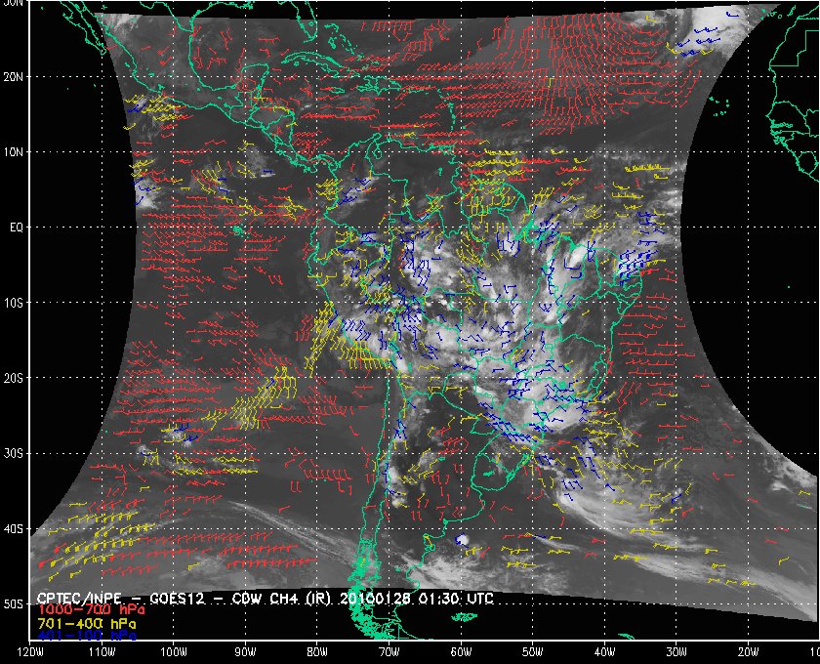Click the 110W longitude label

(102, 652)
